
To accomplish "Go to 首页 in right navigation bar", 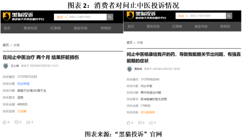I will 131,27.
